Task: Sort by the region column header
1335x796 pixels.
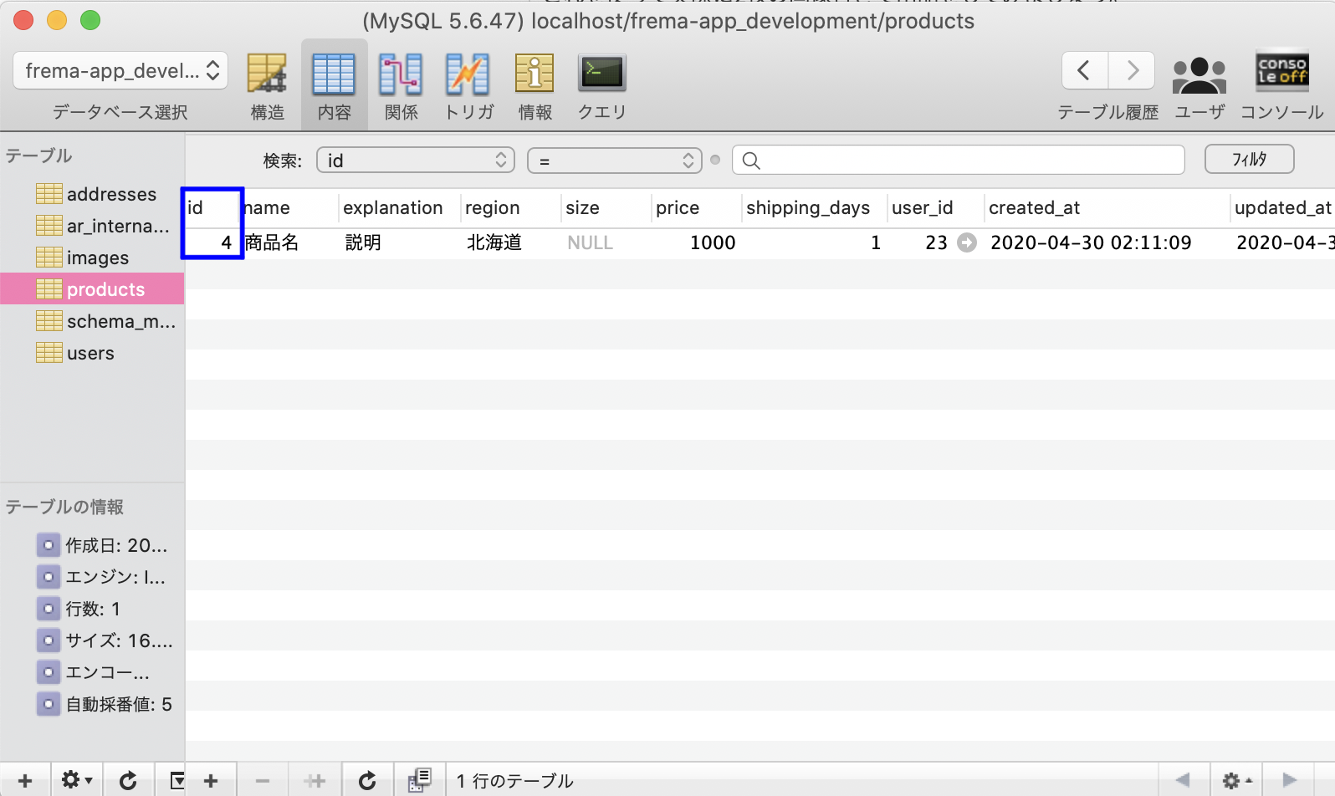Action: coord(509,207)
